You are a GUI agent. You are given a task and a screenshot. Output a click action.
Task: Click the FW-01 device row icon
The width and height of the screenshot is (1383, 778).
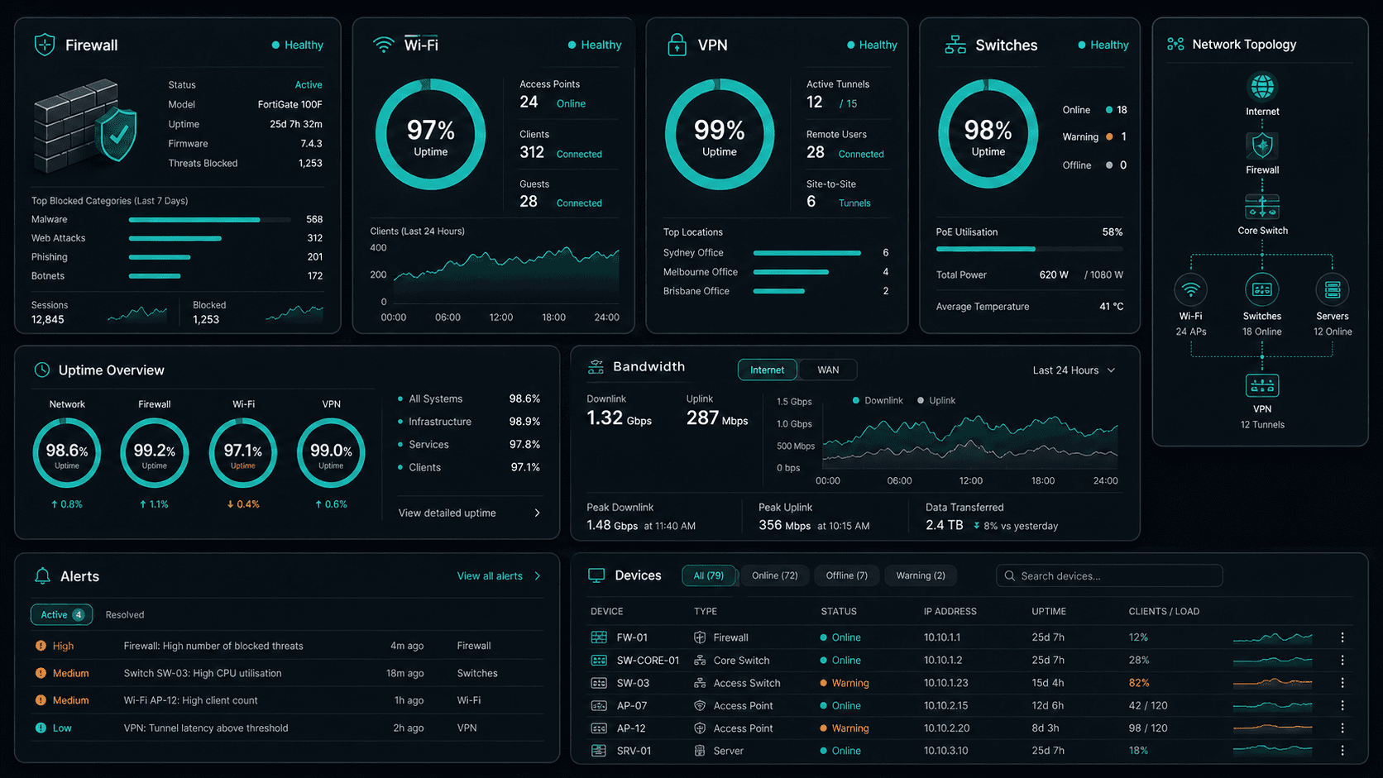(599, 637)
